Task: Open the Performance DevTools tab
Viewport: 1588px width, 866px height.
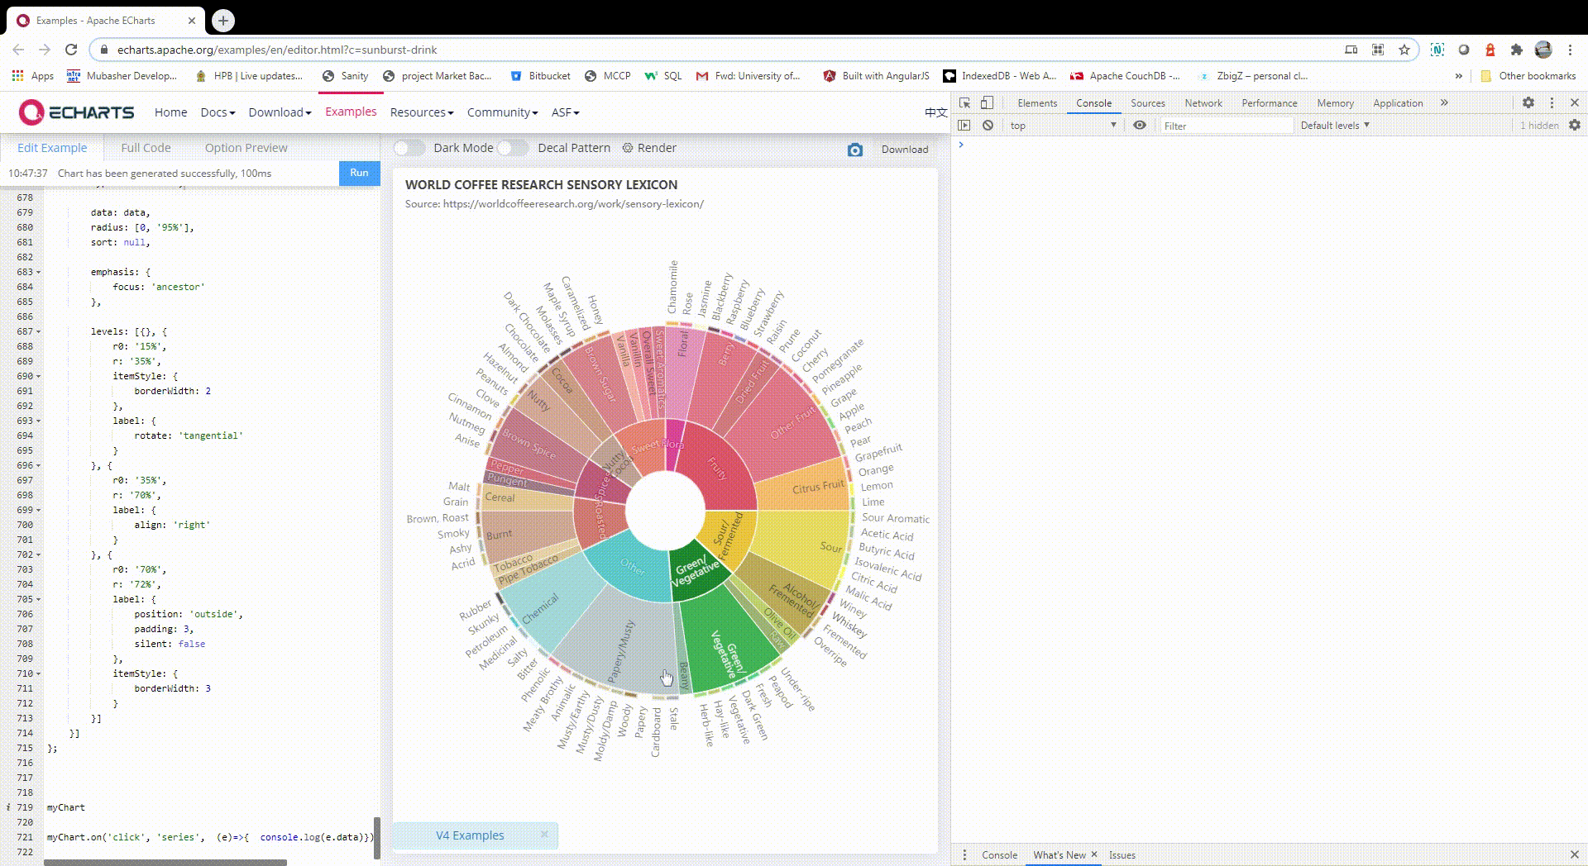Action: [x=1269, y=102]
